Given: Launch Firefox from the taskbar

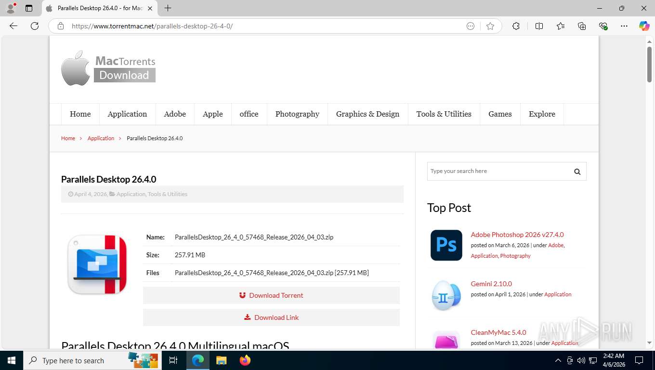Looking at the screenshot, I should [245, 360].
